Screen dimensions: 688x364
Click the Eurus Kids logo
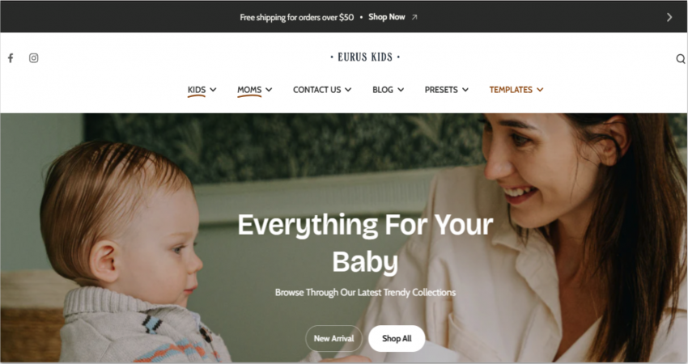tap(365, 57)
